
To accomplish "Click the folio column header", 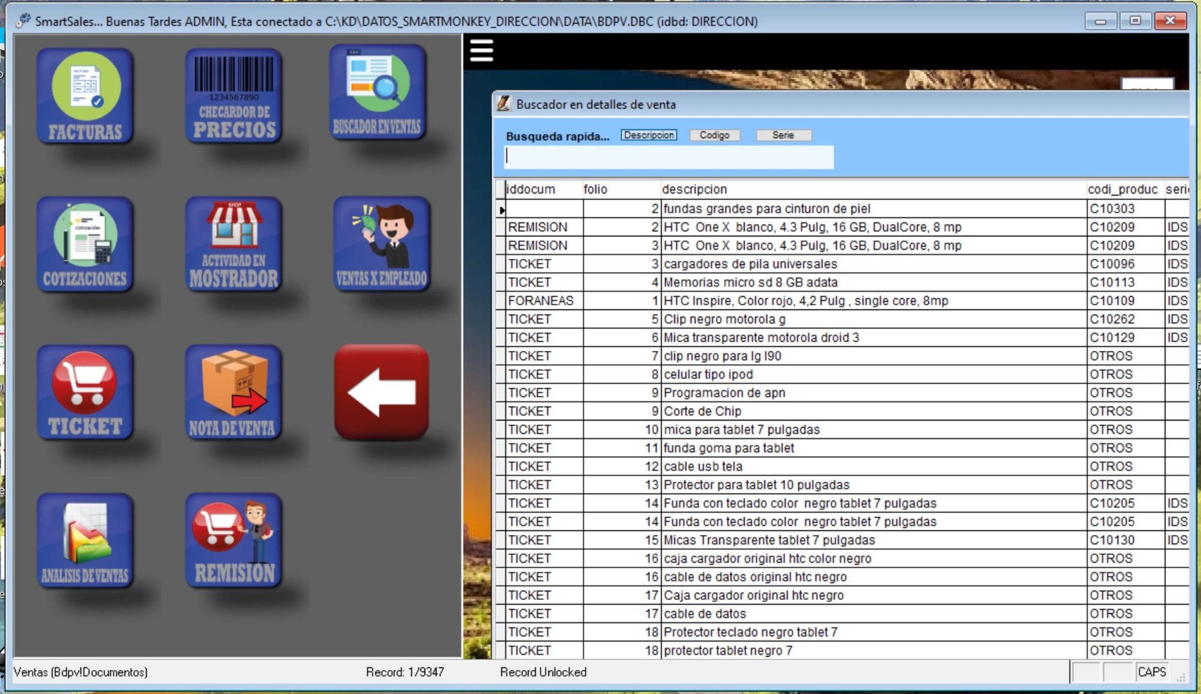I will 622,190.
